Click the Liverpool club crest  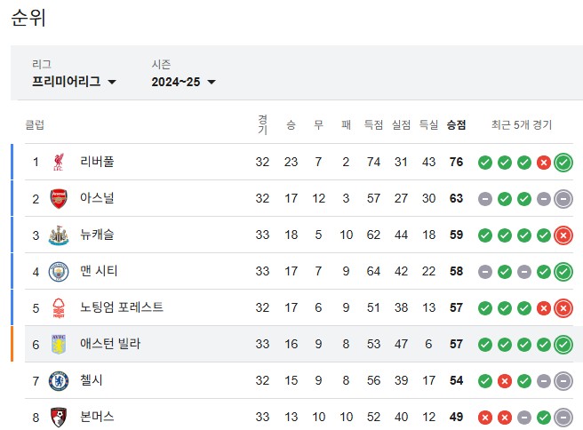[x=59, y=162]
